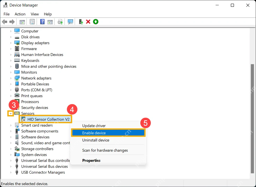
Task: Open the Action menu
Action: (x=20, y=14)
